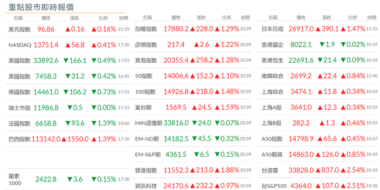Select 加權指數 price 17880.2

176,29
